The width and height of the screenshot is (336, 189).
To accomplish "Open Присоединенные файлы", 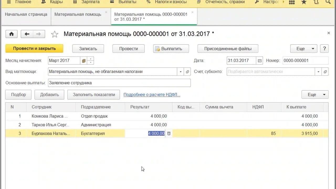I will 228,49.
